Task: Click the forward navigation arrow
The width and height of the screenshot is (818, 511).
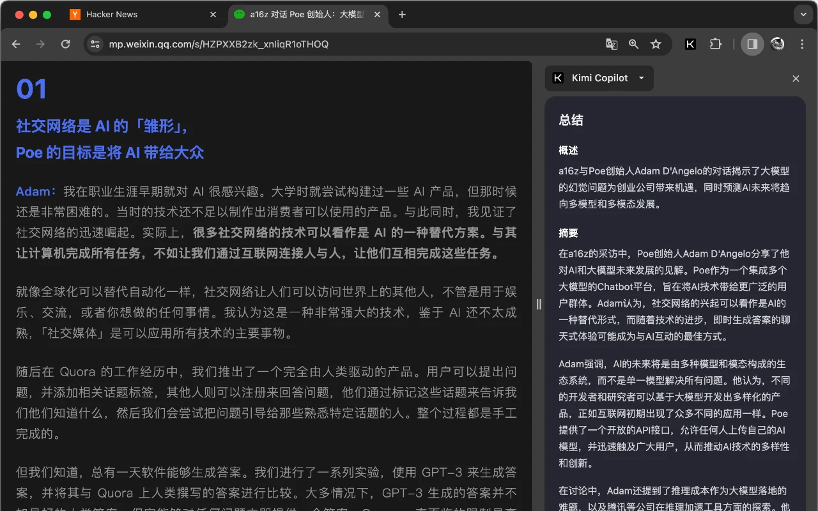Action: 41,44
